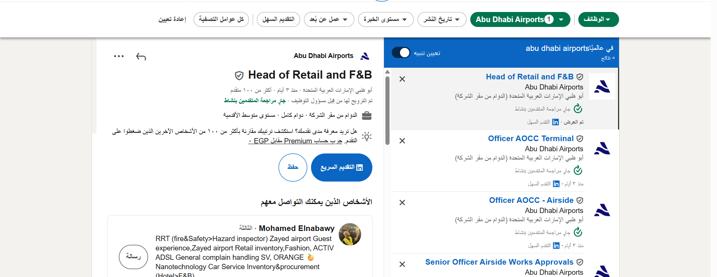This screenshot has height=277, width=717.
Task: Open the remote work filter dropdown
Action: click(x=329, y=19)
